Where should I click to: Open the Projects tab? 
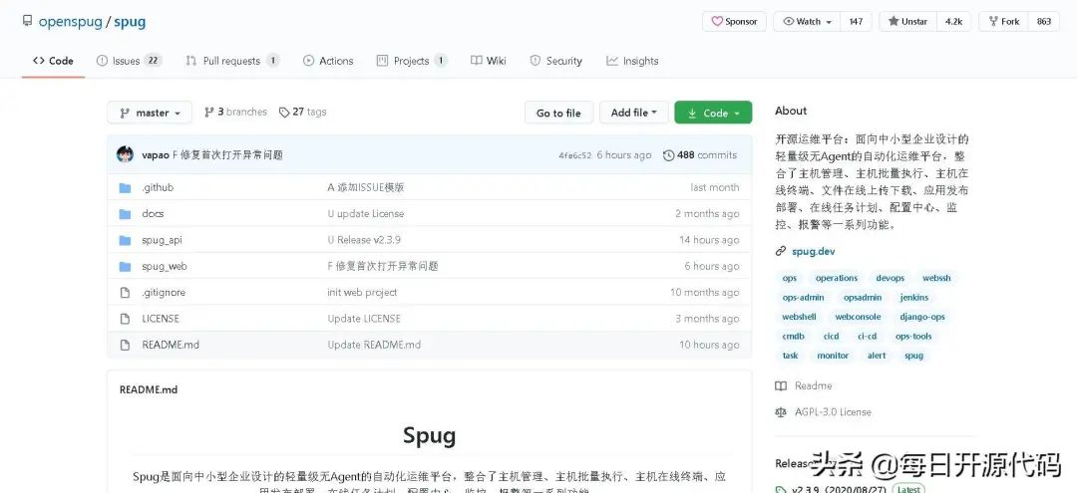coord(412,61)
